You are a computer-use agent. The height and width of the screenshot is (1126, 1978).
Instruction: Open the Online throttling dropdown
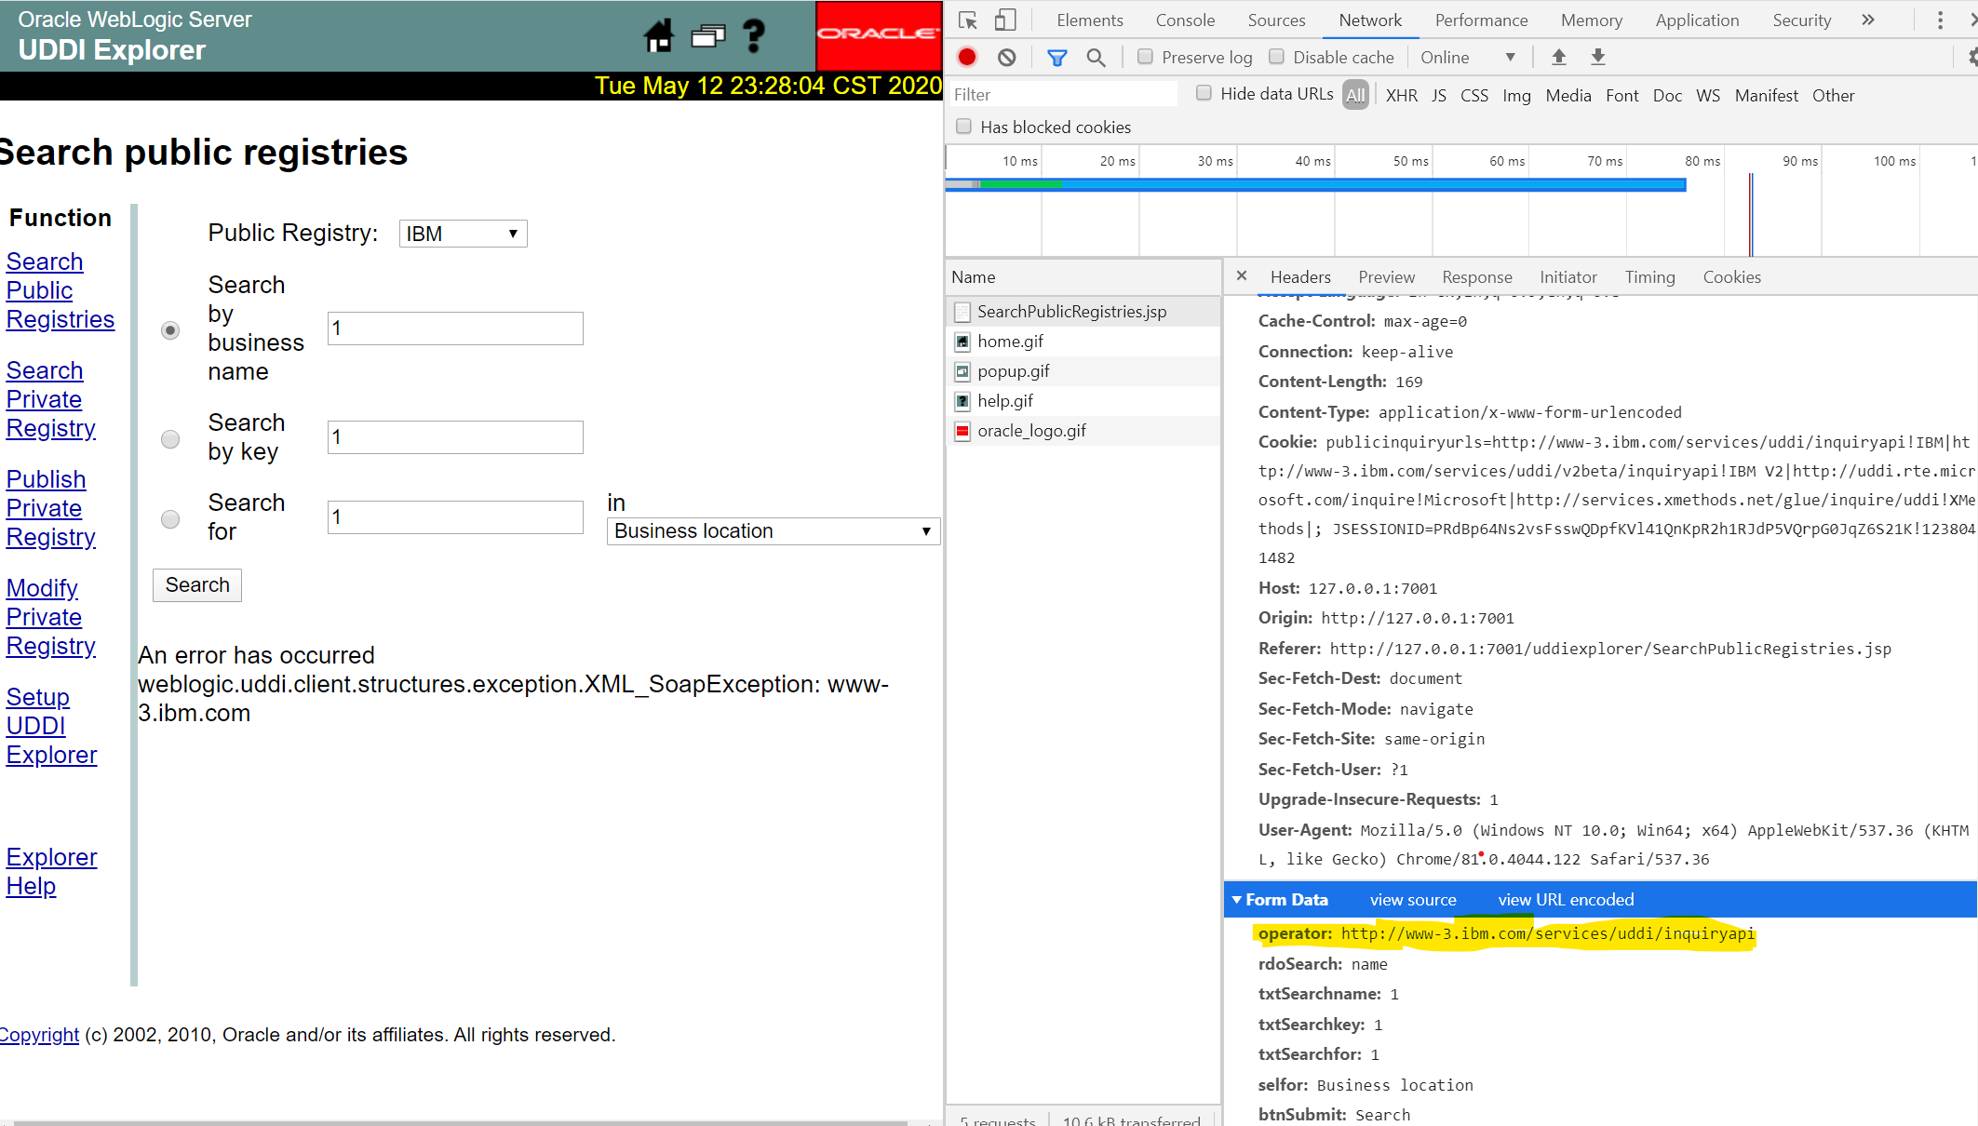(x=1467, y=58)
